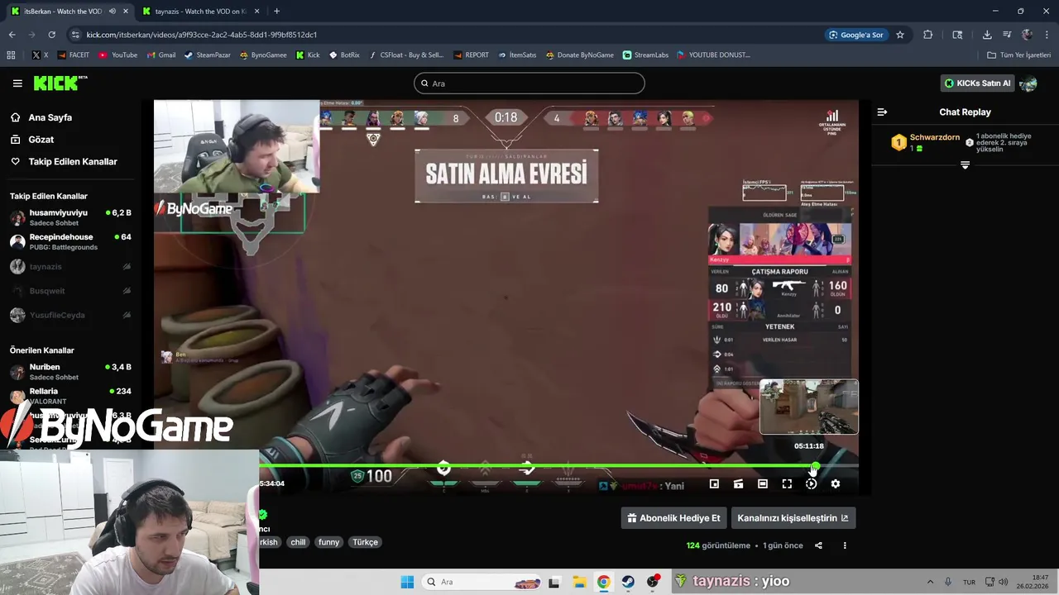Image resolution: width=1059 pixels, height=595 pixels.
Task: Collapse the Chat Replay panel
Action: click(882, 112)
